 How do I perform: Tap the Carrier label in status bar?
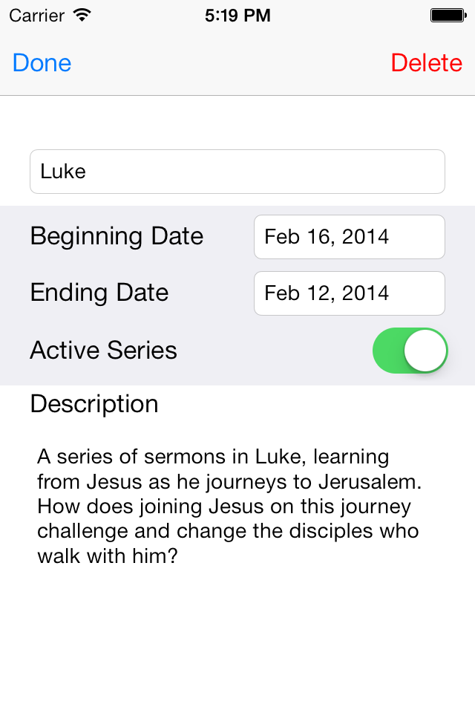36,14
